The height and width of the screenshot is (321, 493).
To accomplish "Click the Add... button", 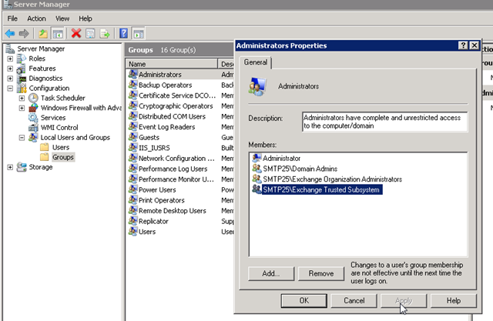I will point(271,273).
